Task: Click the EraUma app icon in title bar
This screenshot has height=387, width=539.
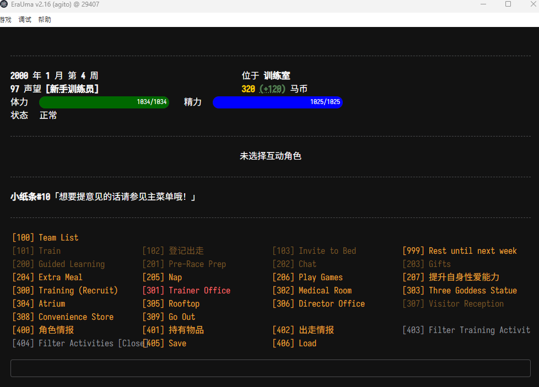Action: (x=4, y=4)
